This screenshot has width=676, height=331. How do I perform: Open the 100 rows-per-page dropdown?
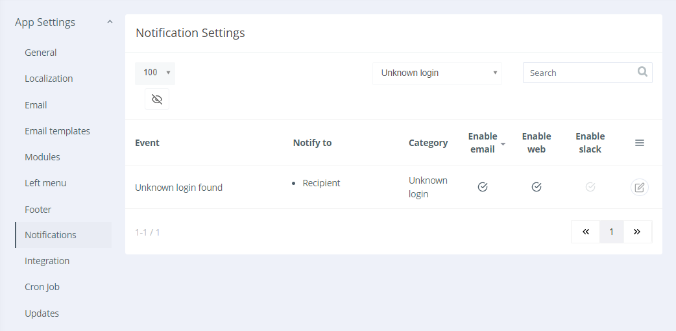click(x=155, y=73)
